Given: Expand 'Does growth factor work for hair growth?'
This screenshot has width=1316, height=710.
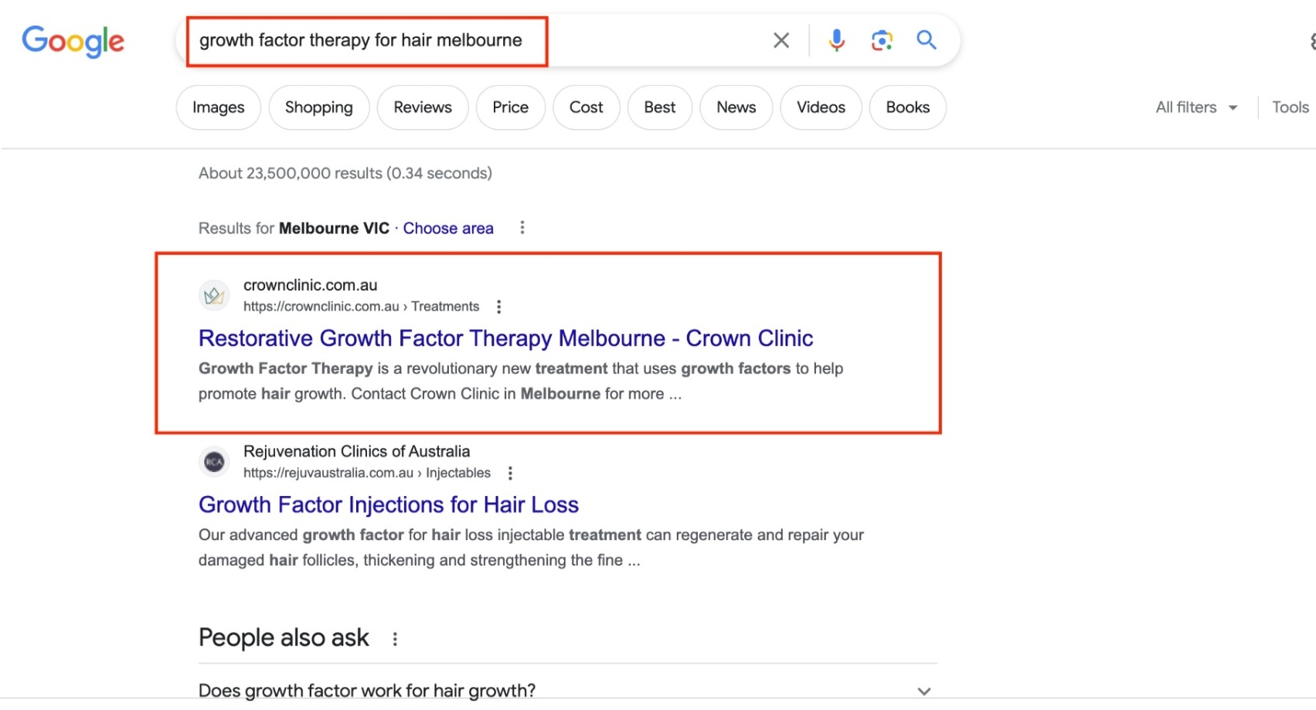Looking at the screenshot, I should (x=568, y=690).
